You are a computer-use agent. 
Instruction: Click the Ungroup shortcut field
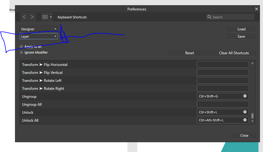click(223, 96)
